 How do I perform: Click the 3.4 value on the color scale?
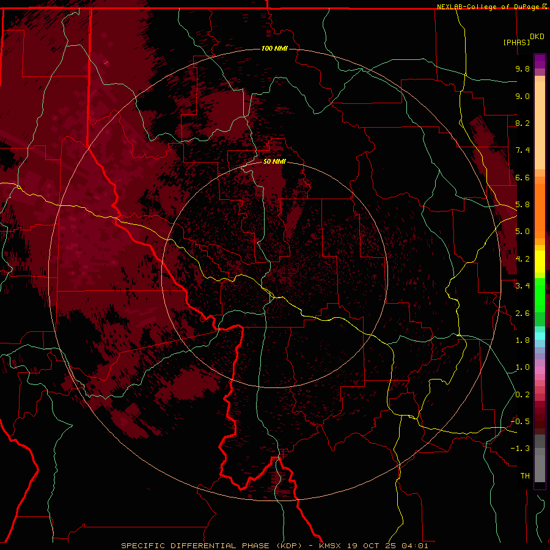pos(522,286)
